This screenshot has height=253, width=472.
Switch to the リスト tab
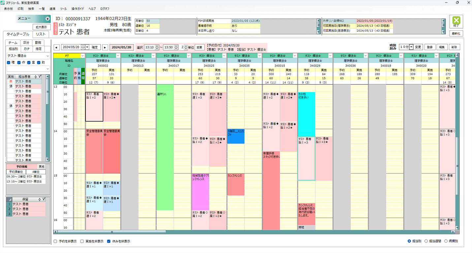41,34
